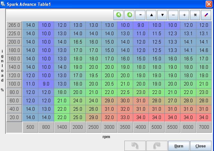The height and width of the screenshot is (151, 214).
Task: Select the 1400 rpm bin header
Action: pos(62,127)
